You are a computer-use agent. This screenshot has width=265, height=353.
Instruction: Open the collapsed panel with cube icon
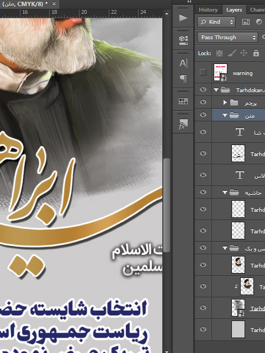coord(183,40)
